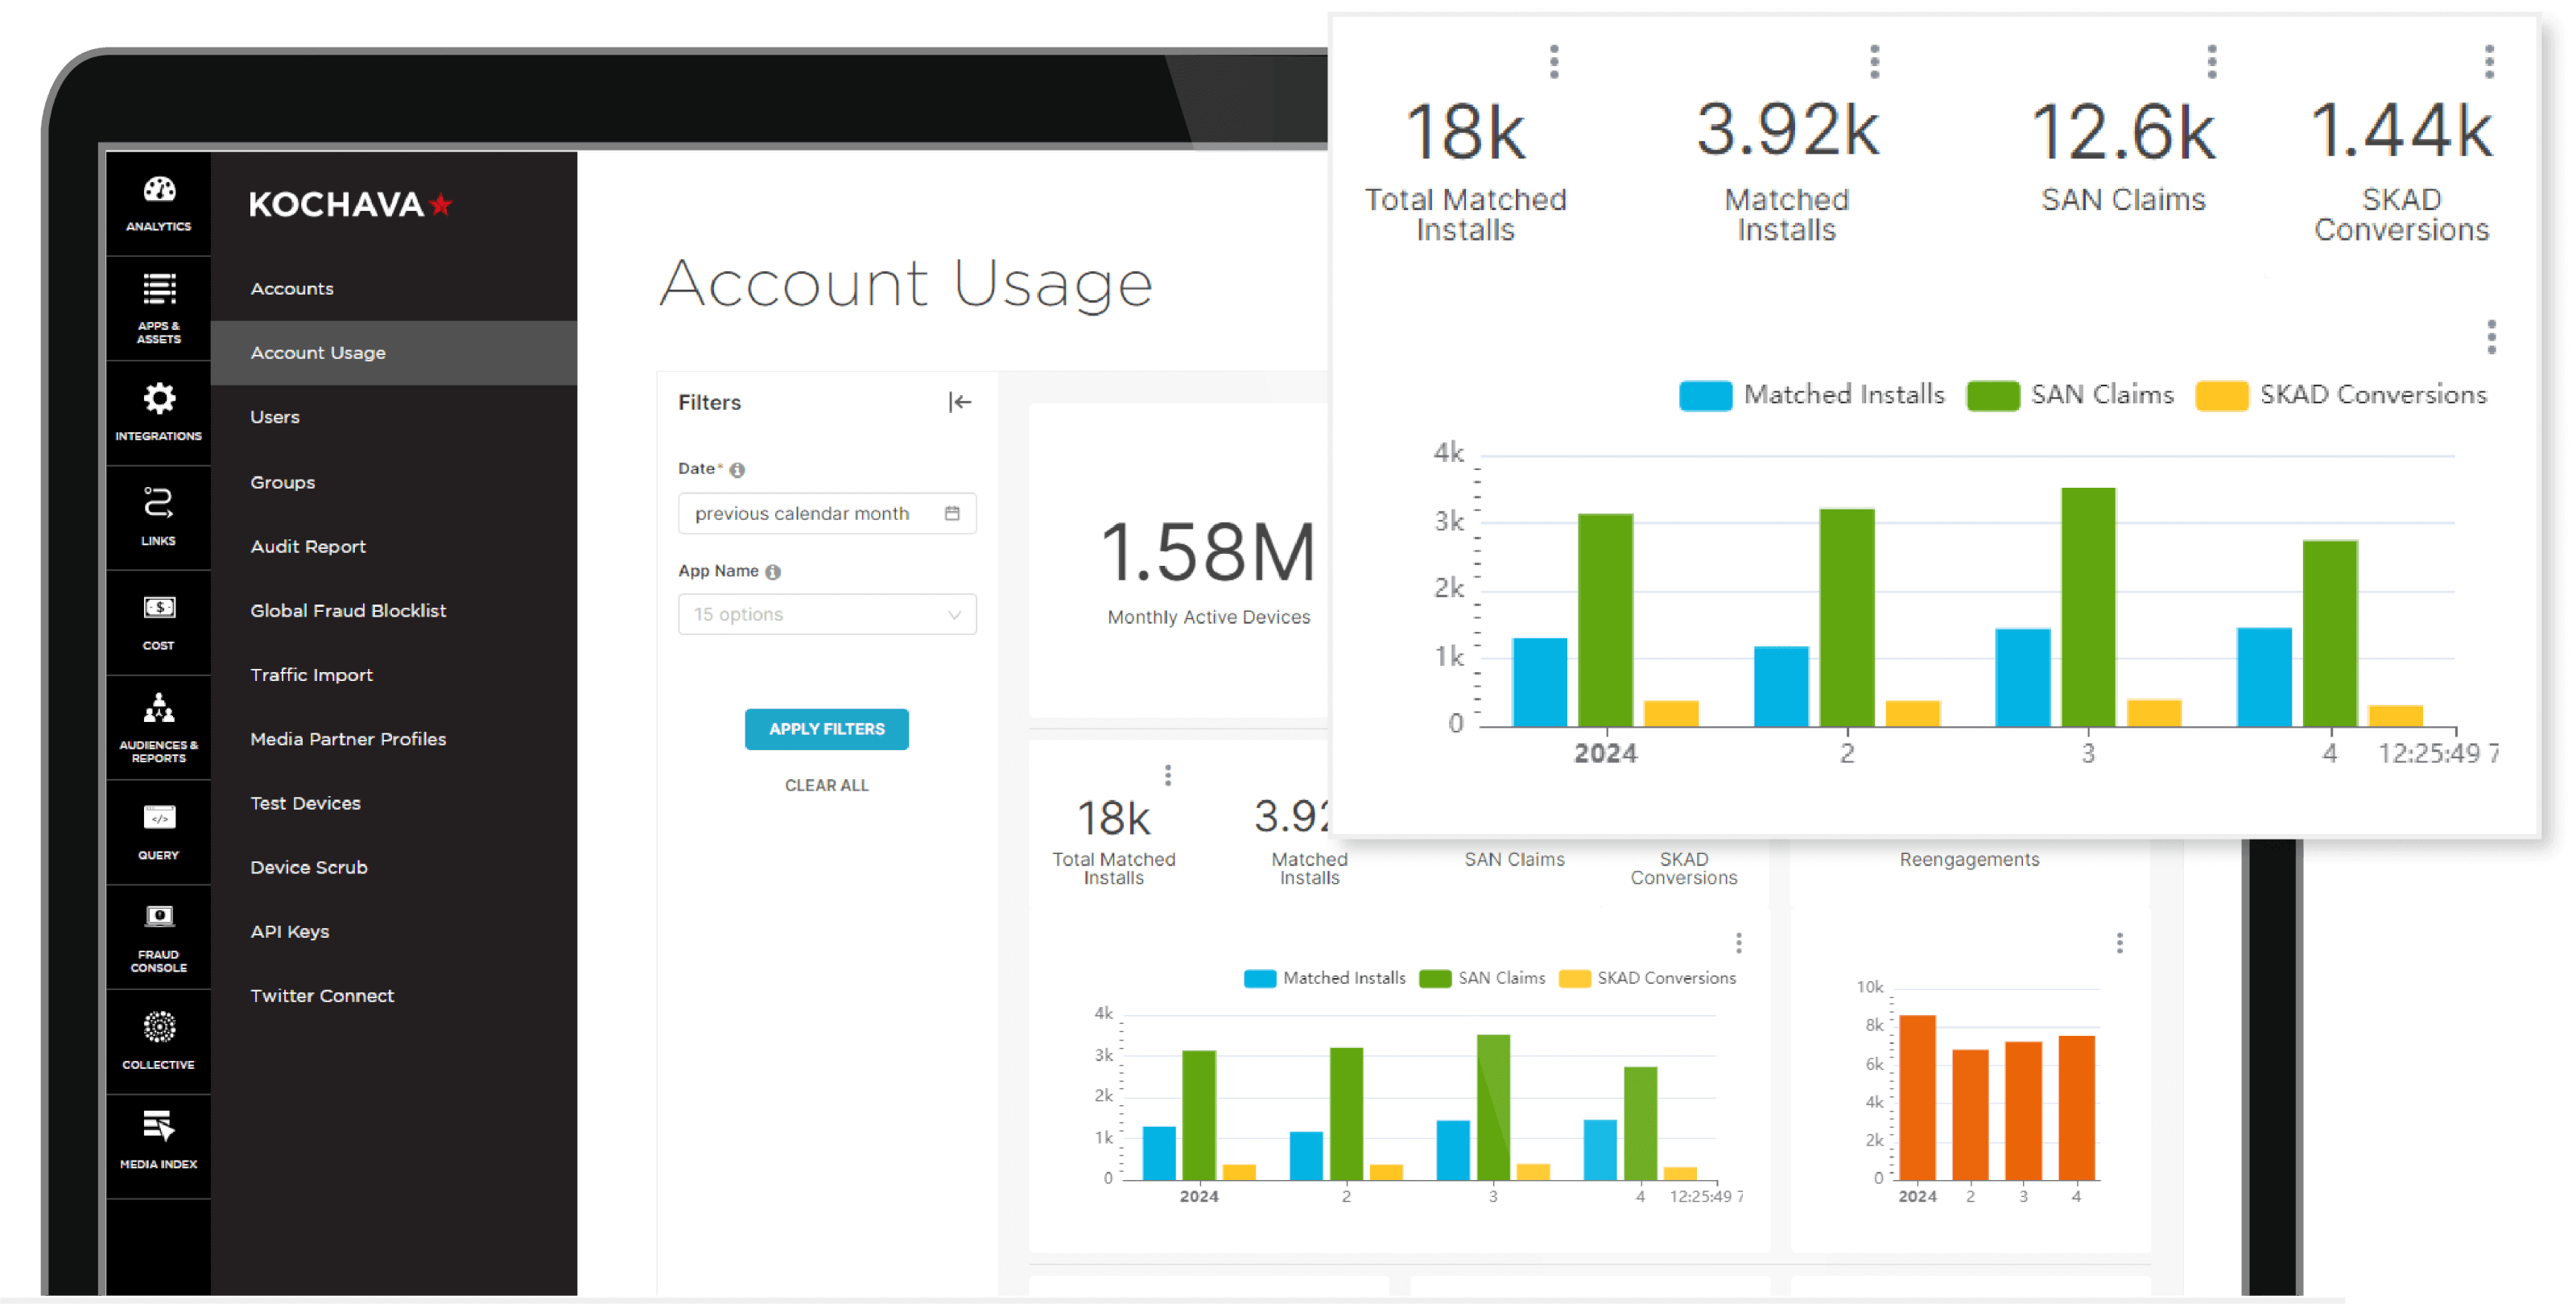Collapse the Filters panel with the arrow icon
Screen dimensions: 2576x1304
(959, 402)
